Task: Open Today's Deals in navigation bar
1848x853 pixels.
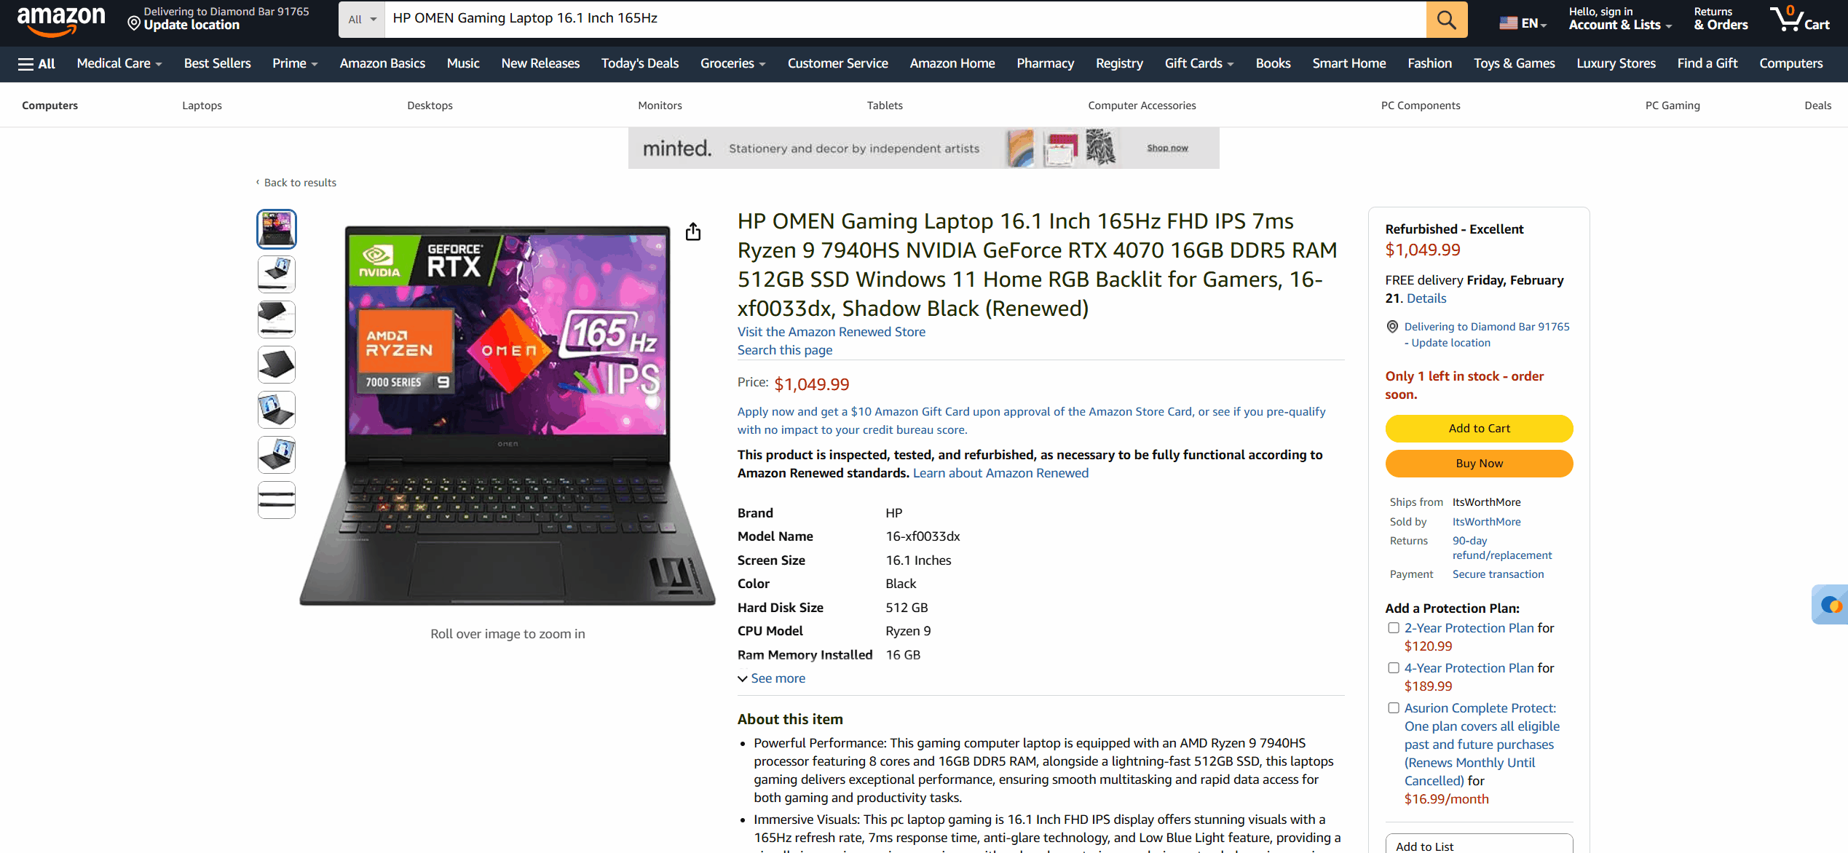Action: pos(639,63)
